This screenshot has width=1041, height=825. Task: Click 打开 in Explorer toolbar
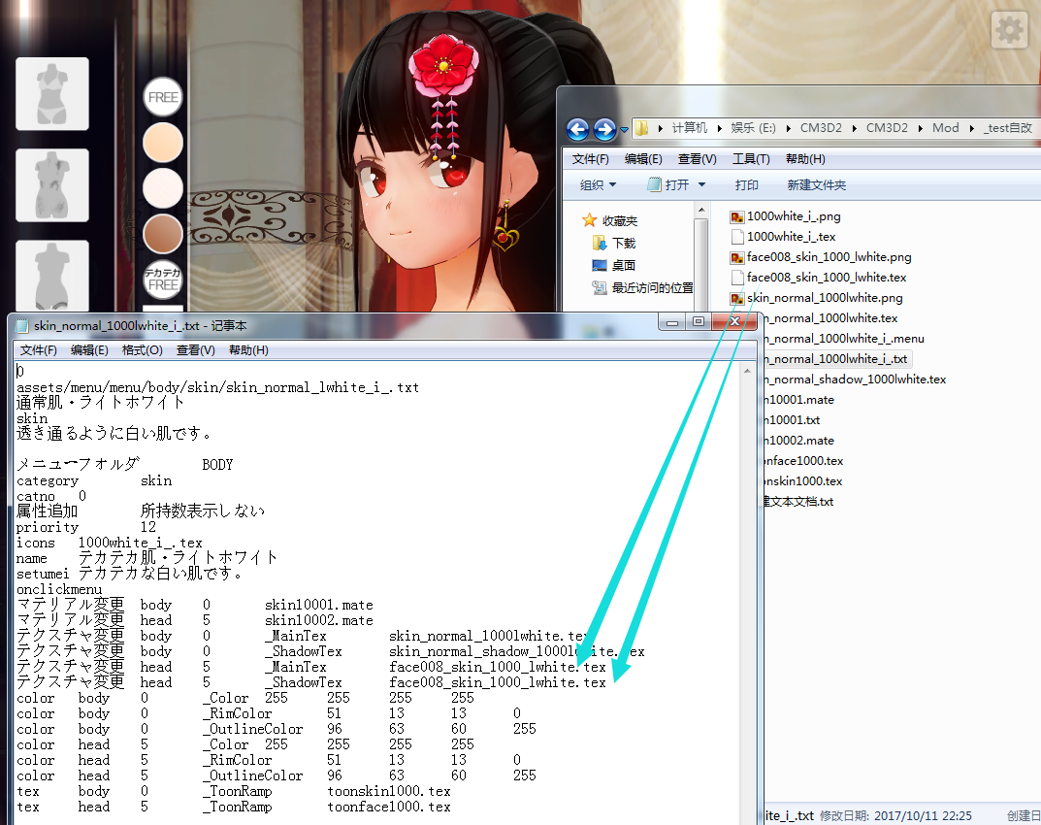click(669, 185)
